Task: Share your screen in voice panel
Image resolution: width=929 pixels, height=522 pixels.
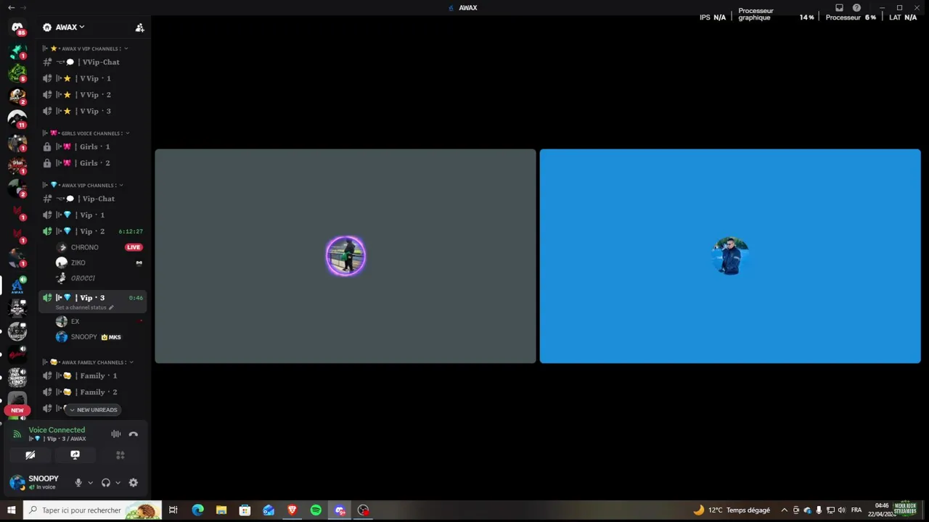Action: 75,455
